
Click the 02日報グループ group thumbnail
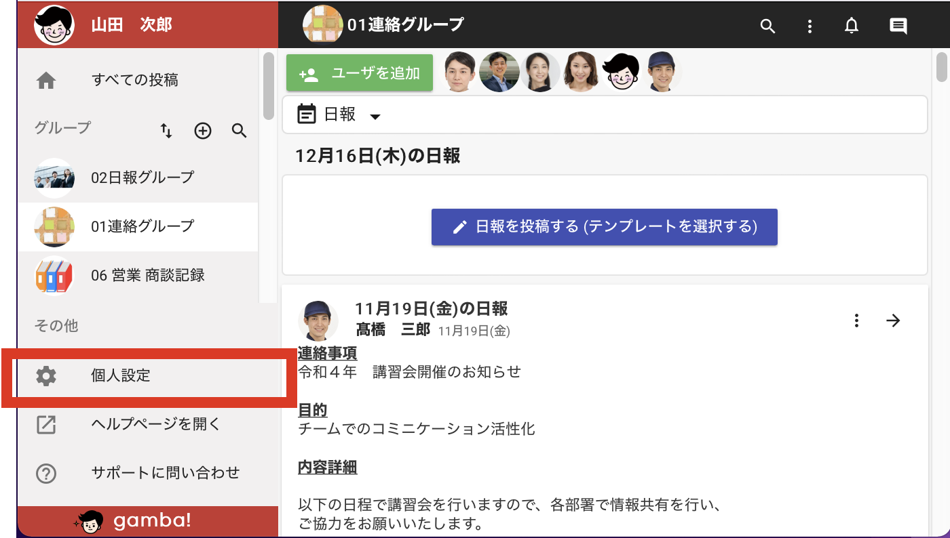[x=54, y=178]
